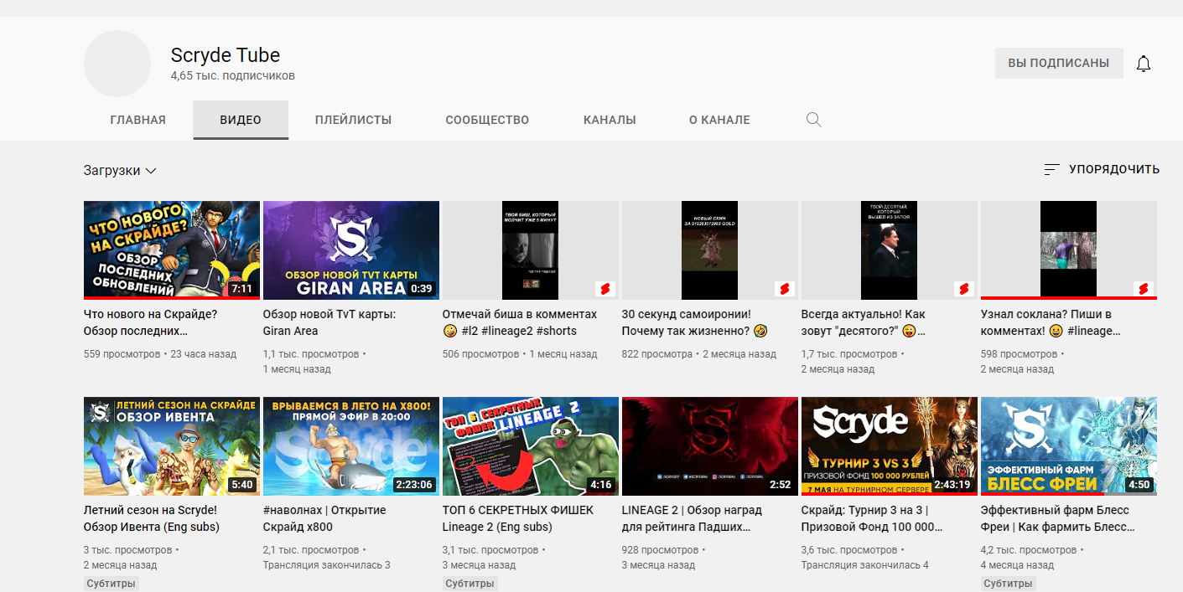Click Shorts icon on 'Отмечай биша' video

(605, 289)
